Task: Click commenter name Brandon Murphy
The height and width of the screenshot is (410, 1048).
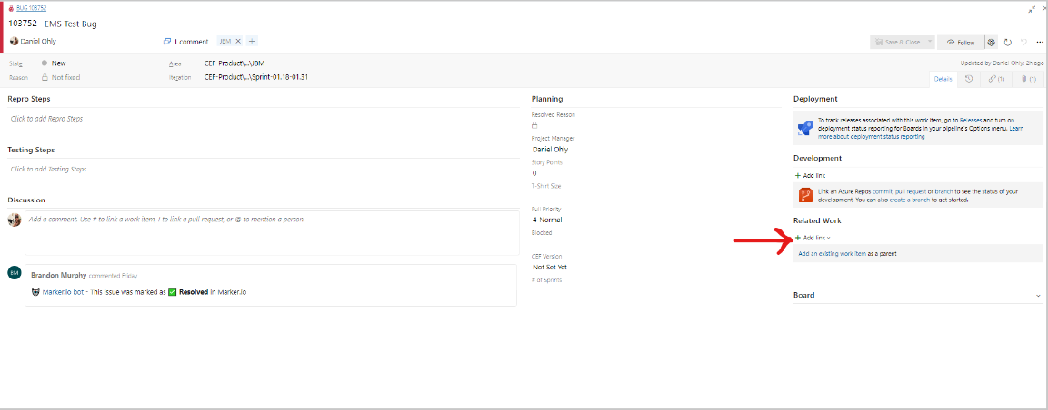Action: tap(59, 275)
